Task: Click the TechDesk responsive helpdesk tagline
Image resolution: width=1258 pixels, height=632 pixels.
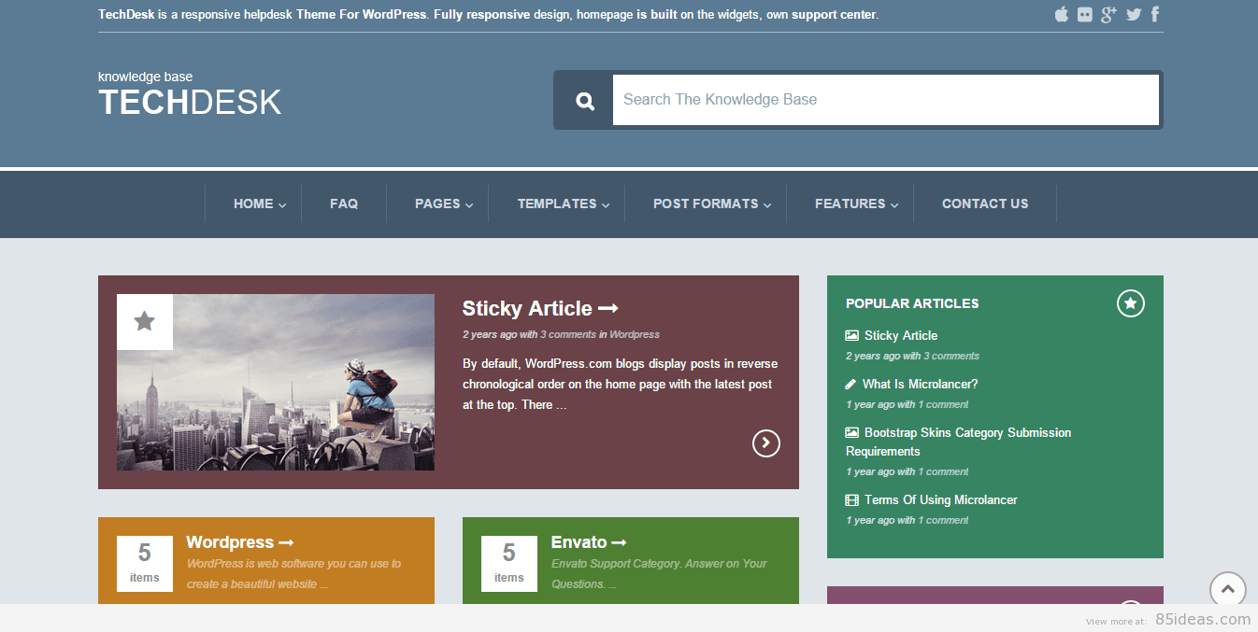Action: [488, 15]
